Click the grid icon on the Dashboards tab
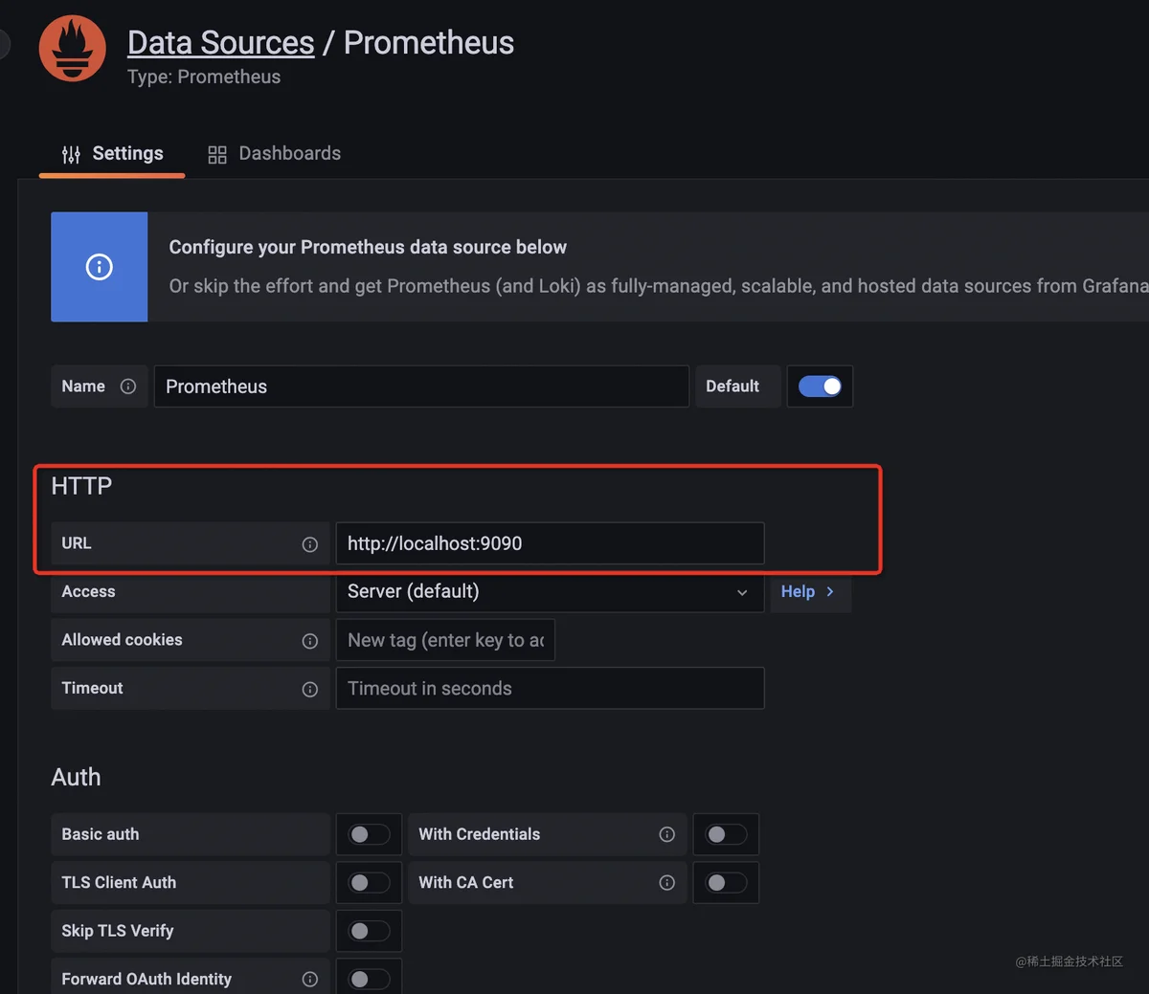Screen dimensions: 1149x994 pyautogui.click(x=217, y=155)
